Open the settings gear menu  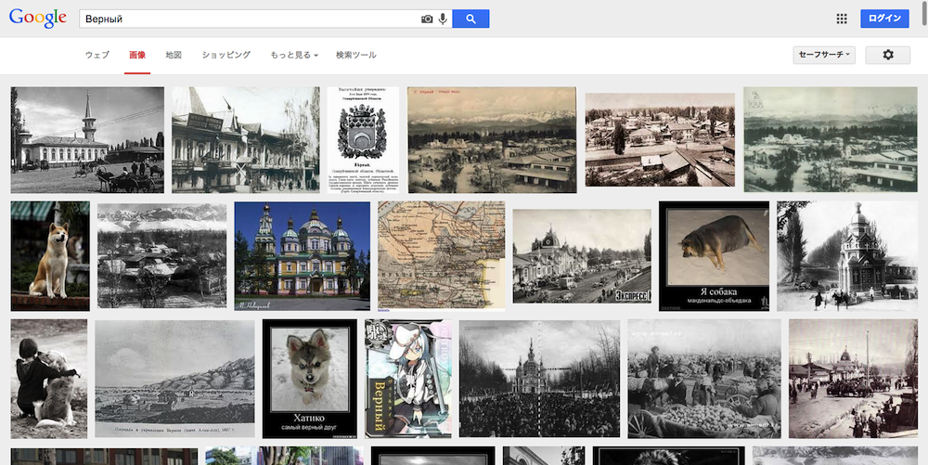point(887,55)
